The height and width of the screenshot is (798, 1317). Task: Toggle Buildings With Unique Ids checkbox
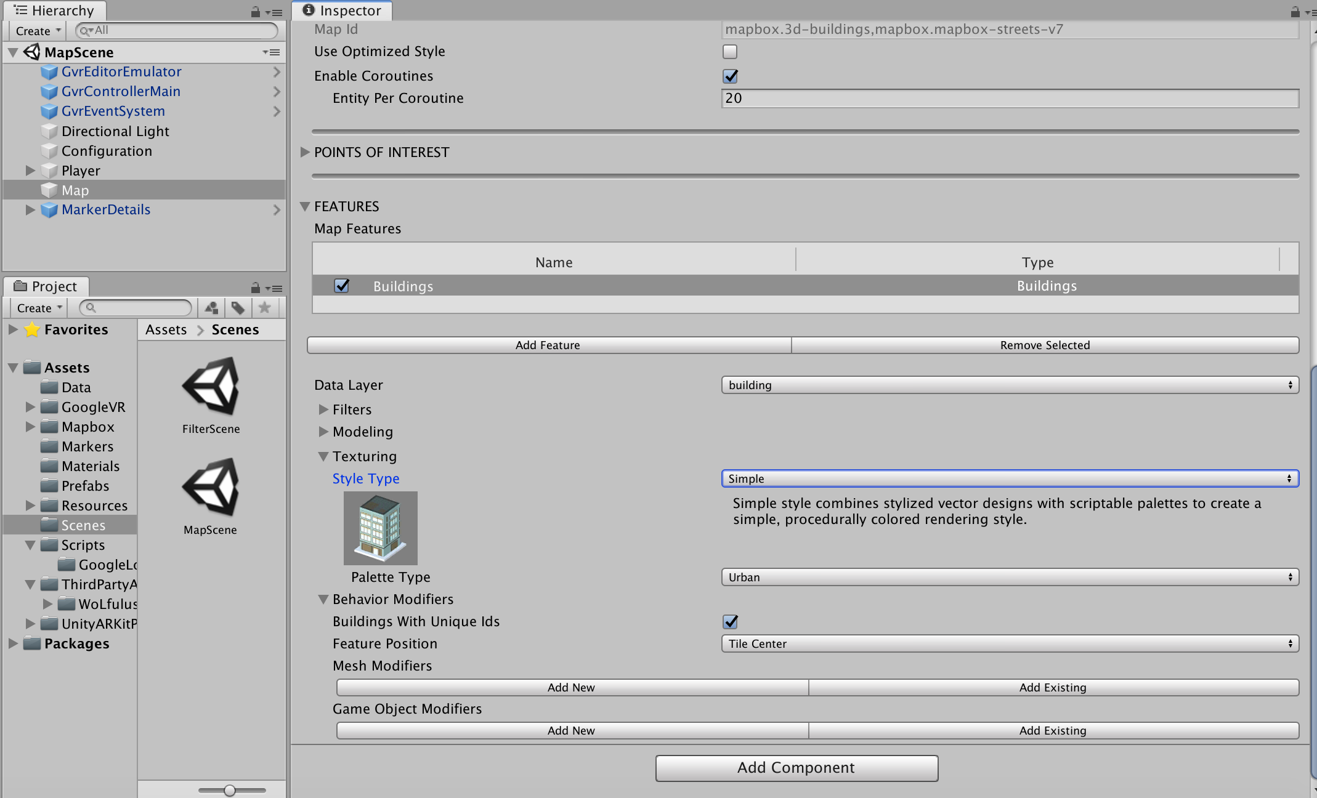(x=730, y=622)
